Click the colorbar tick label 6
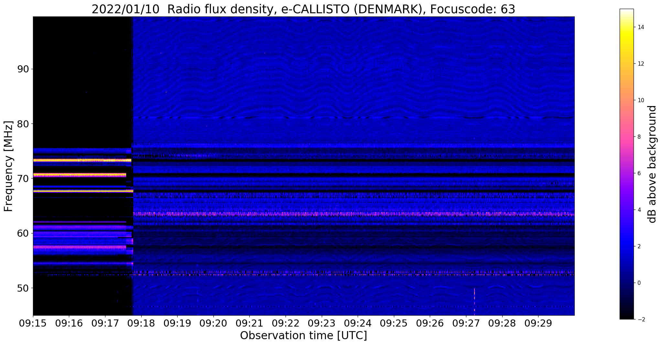The width and height of the screenshot is (662, 345). (638, 173)
